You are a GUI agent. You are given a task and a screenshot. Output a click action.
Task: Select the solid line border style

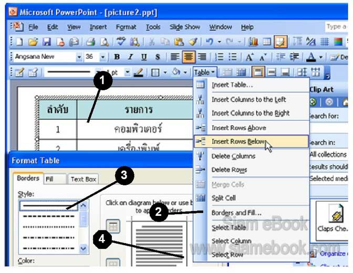[x=49, y=206]
